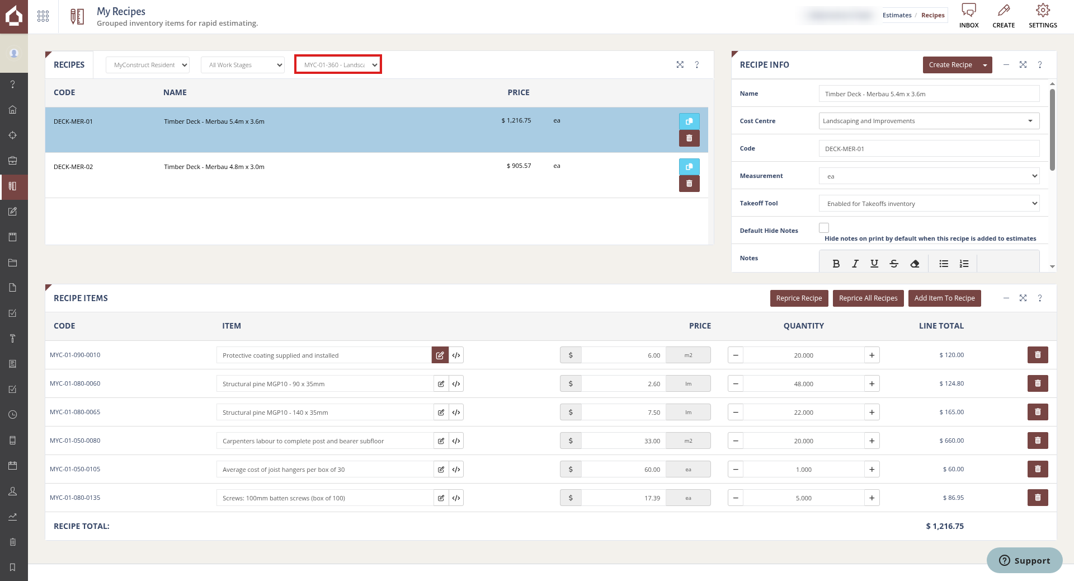Insert bulleted list in Notes
Screen dimensions: 1074x581
(944, 264)
